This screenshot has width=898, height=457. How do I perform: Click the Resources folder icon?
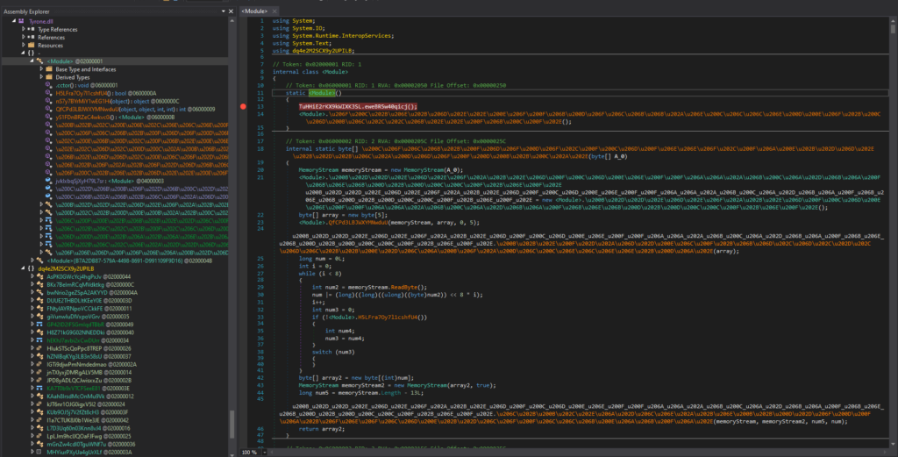click(31, 45)
